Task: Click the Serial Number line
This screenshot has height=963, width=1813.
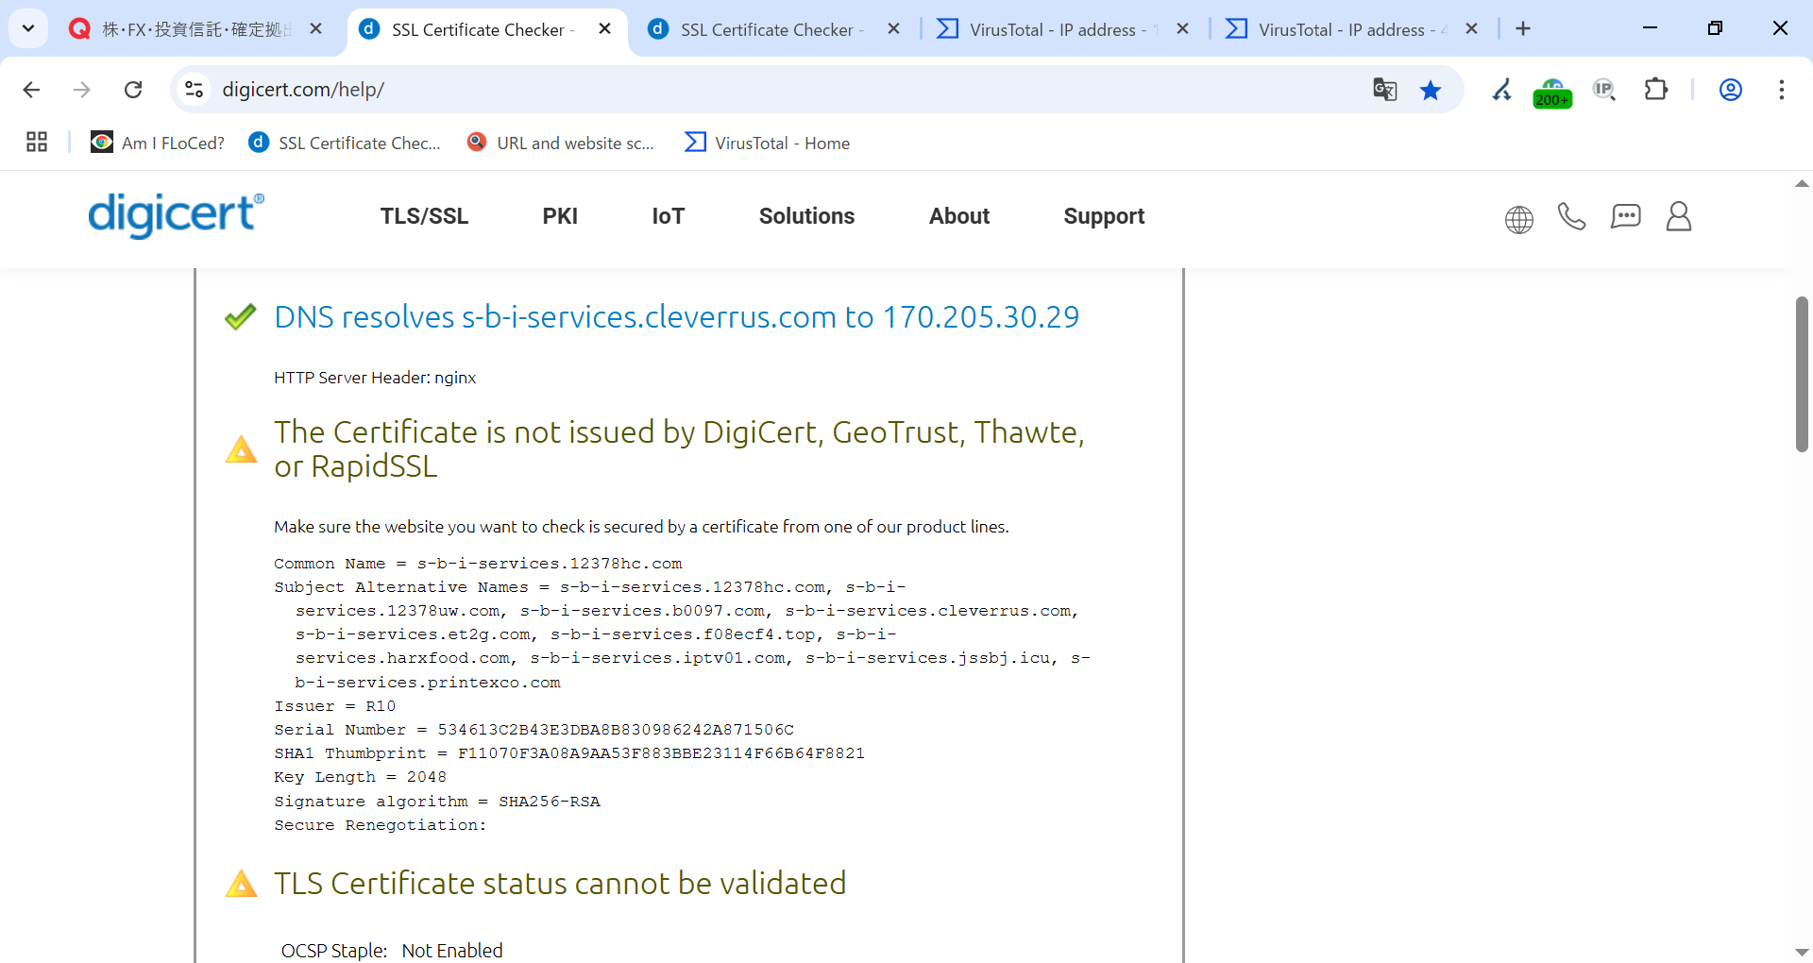Action: [534, 730]
